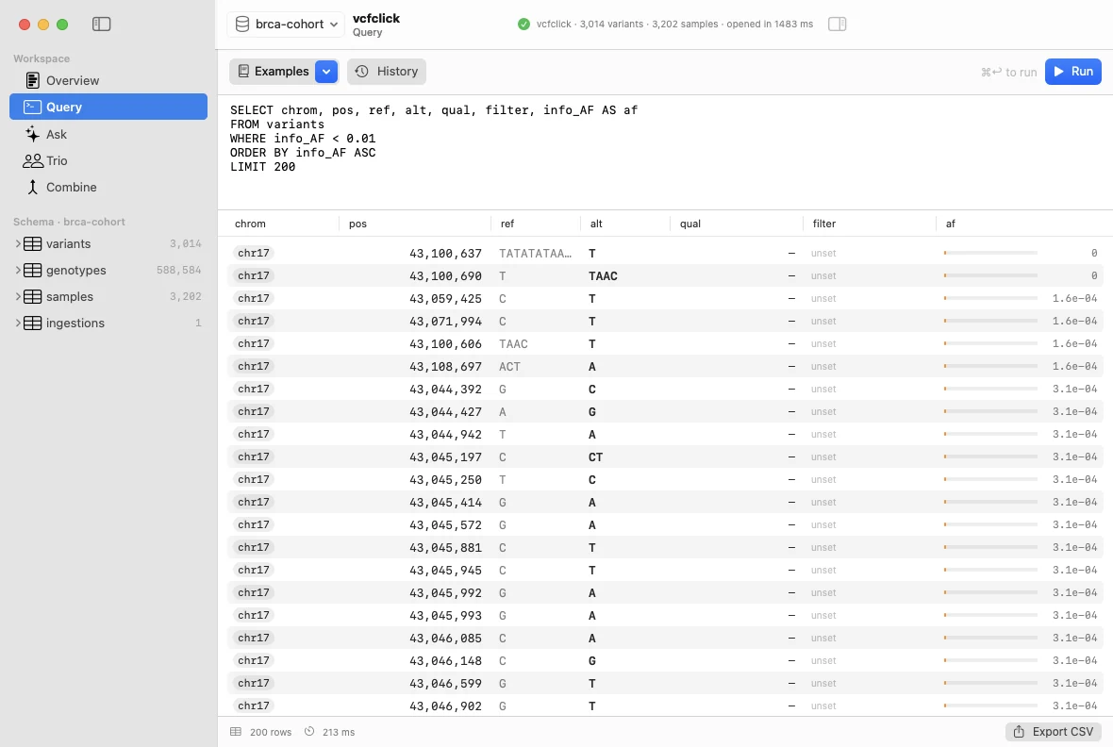Click the database cylinder icon
Image resolution: width=1113 pixels, height=747 pixels.
click(x=242, y=25)
